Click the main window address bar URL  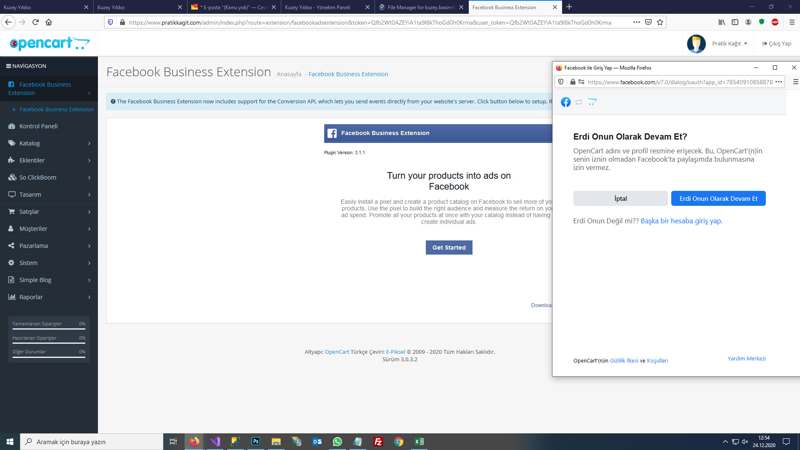370,22
